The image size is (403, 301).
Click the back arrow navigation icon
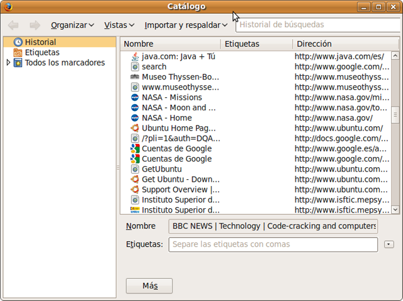13,25
